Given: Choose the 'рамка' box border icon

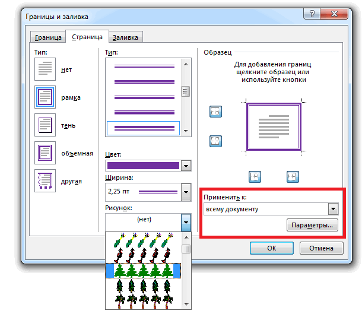Looking at the screenshot, I should (45, 98).
